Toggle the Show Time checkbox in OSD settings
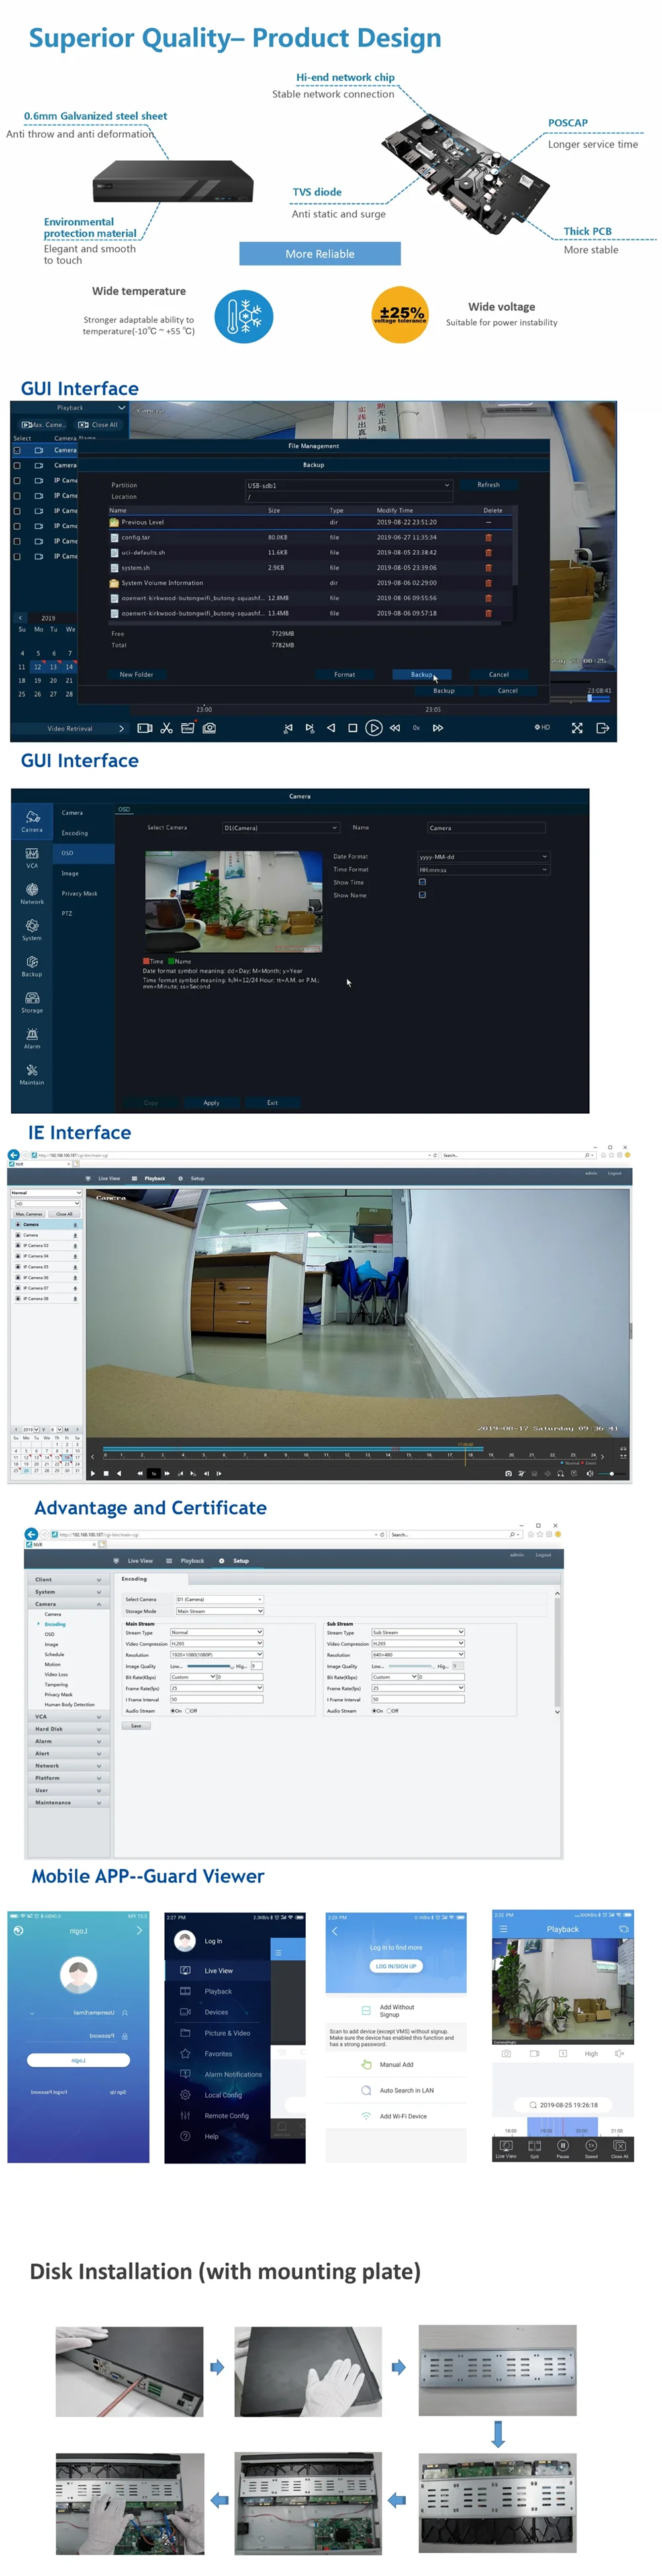This screenshot has height=2576, width=662. 422,882
